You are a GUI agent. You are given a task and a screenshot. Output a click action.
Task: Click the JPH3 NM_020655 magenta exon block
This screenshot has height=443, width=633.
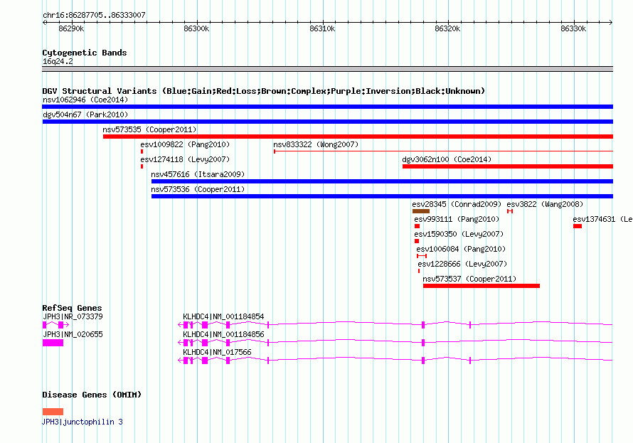point(53,343)
